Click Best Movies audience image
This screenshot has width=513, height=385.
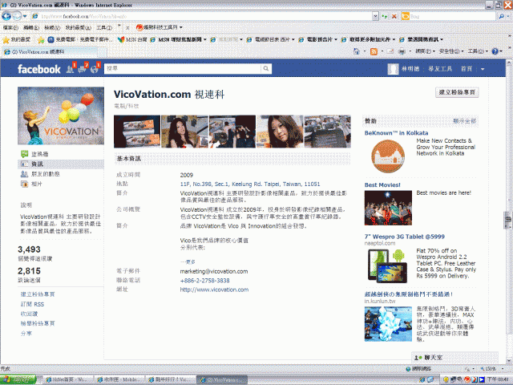[x=388, y=208]
